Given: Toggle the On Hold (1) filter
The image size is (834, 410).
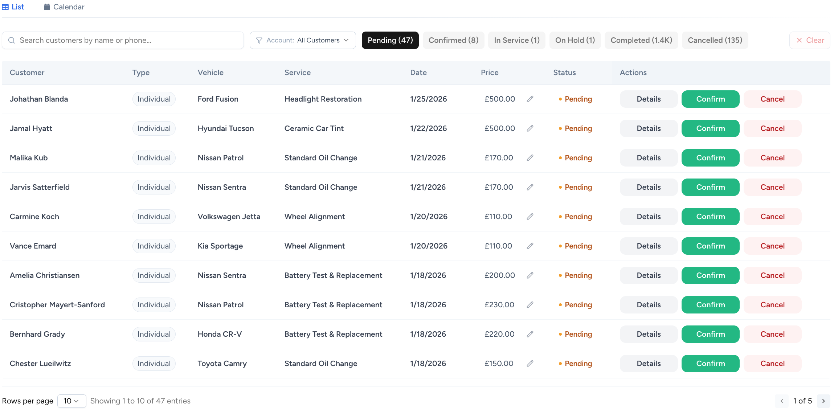Looking at the screenshot, I should 575,40.
